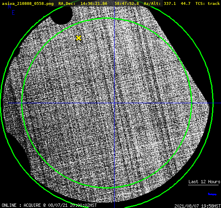This screenshot has height=208, width=221.
Task: Click the outer green circle where the horizontal crosshair crosses on right
Action: coord(213,103)
